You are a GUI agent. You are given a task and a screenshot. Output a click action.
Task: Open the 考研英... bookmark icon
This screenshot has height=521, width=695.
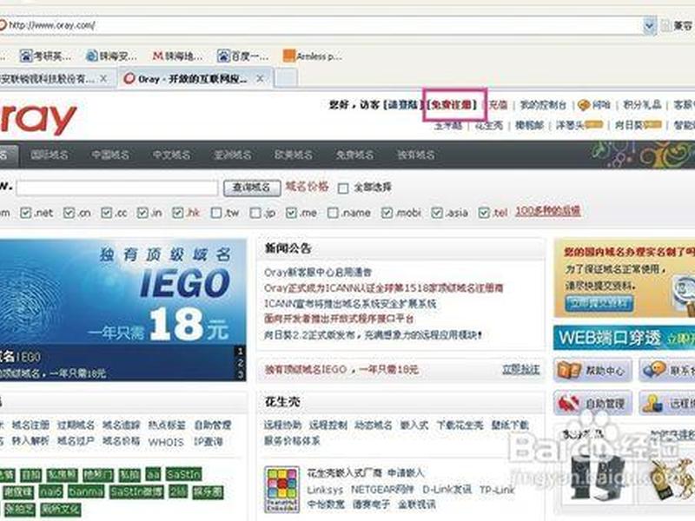coord(27,56)
